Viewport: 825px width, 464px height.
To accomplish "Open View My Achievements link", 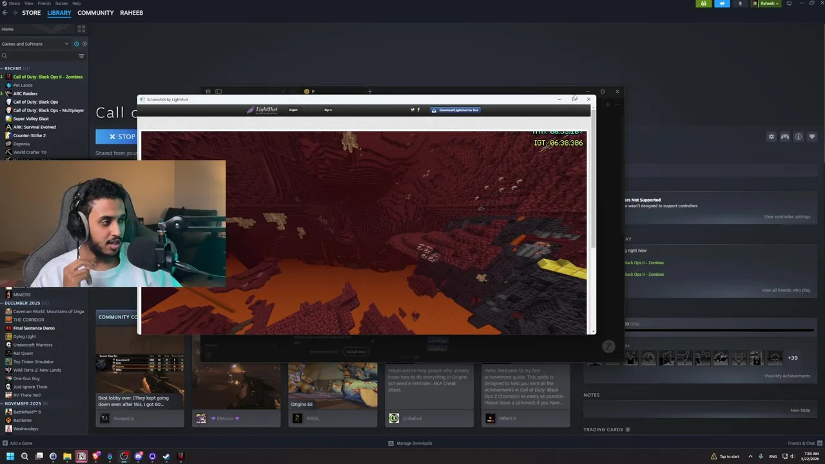I will 787,376.
